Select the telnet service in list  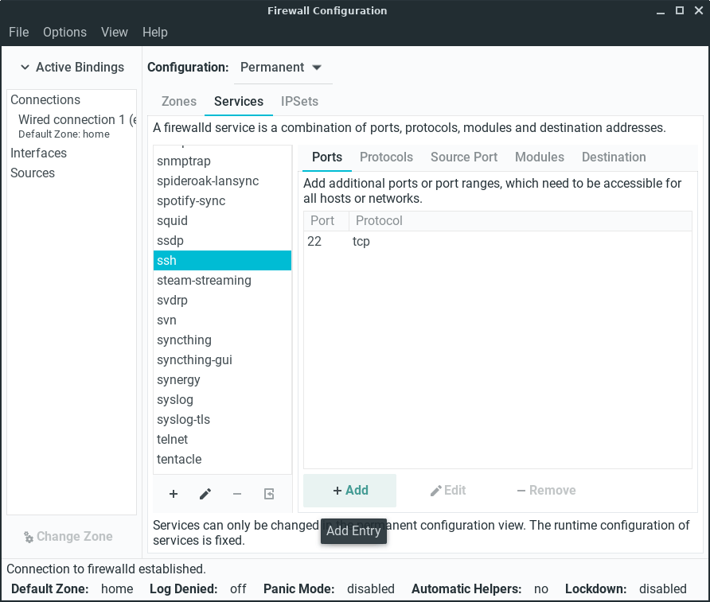click(173, 439)
